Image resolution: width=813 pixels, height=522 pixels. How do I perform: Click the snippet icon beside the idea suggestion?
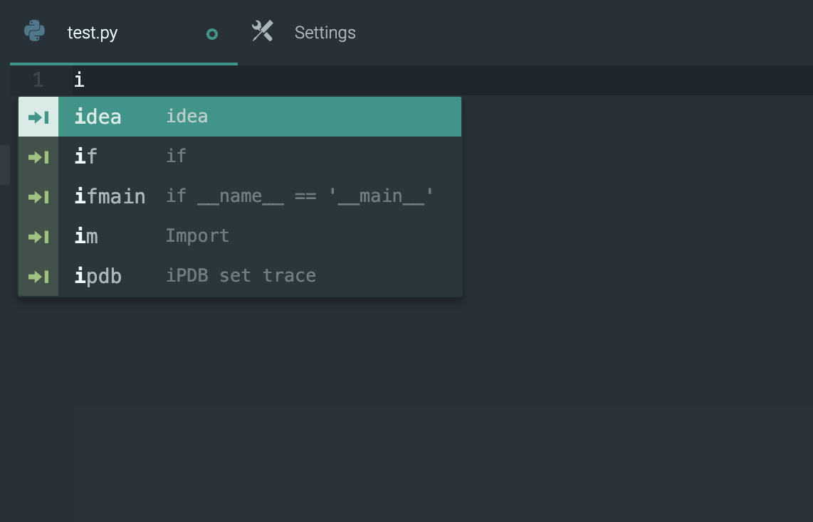click(x=38, y=117)
